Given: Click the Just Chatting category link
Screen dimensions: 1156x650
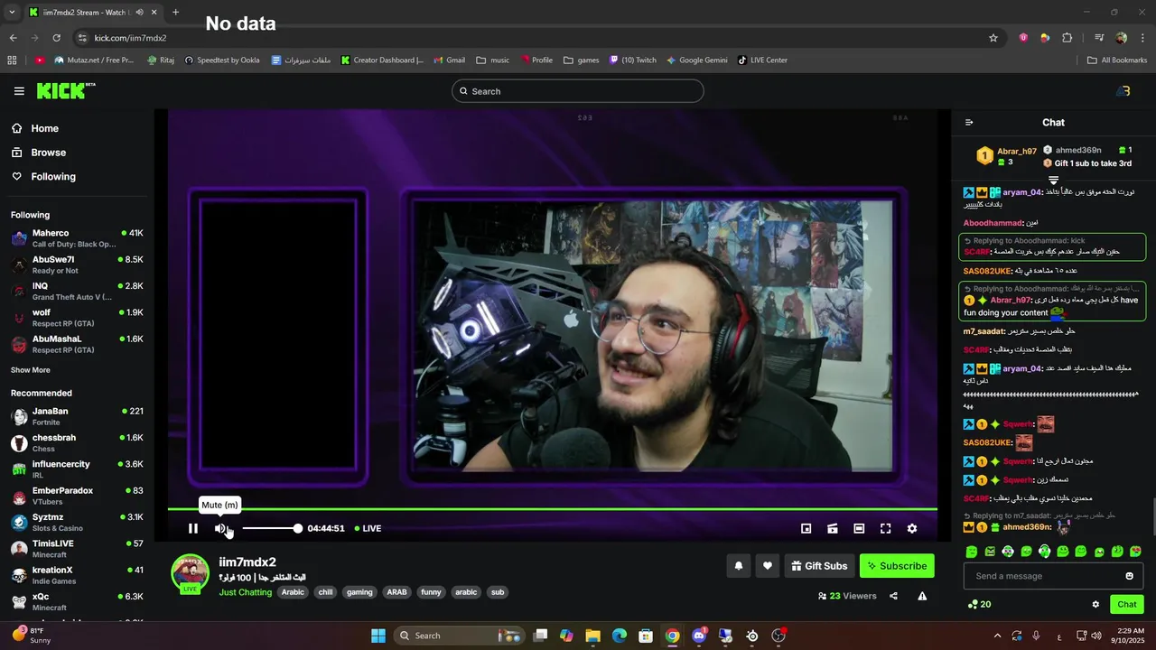Looking at the screenshot, I should [x=245, y=592].
